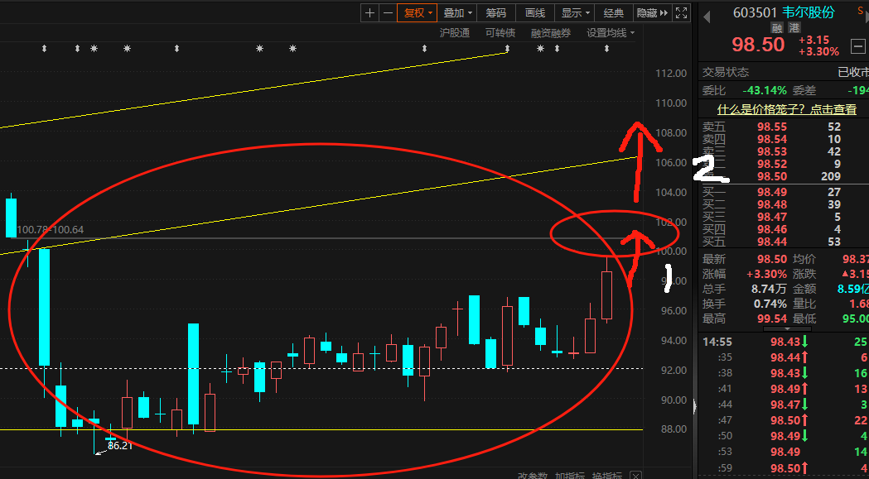Select the 卖四 98.54 order row

pos(783,140)
